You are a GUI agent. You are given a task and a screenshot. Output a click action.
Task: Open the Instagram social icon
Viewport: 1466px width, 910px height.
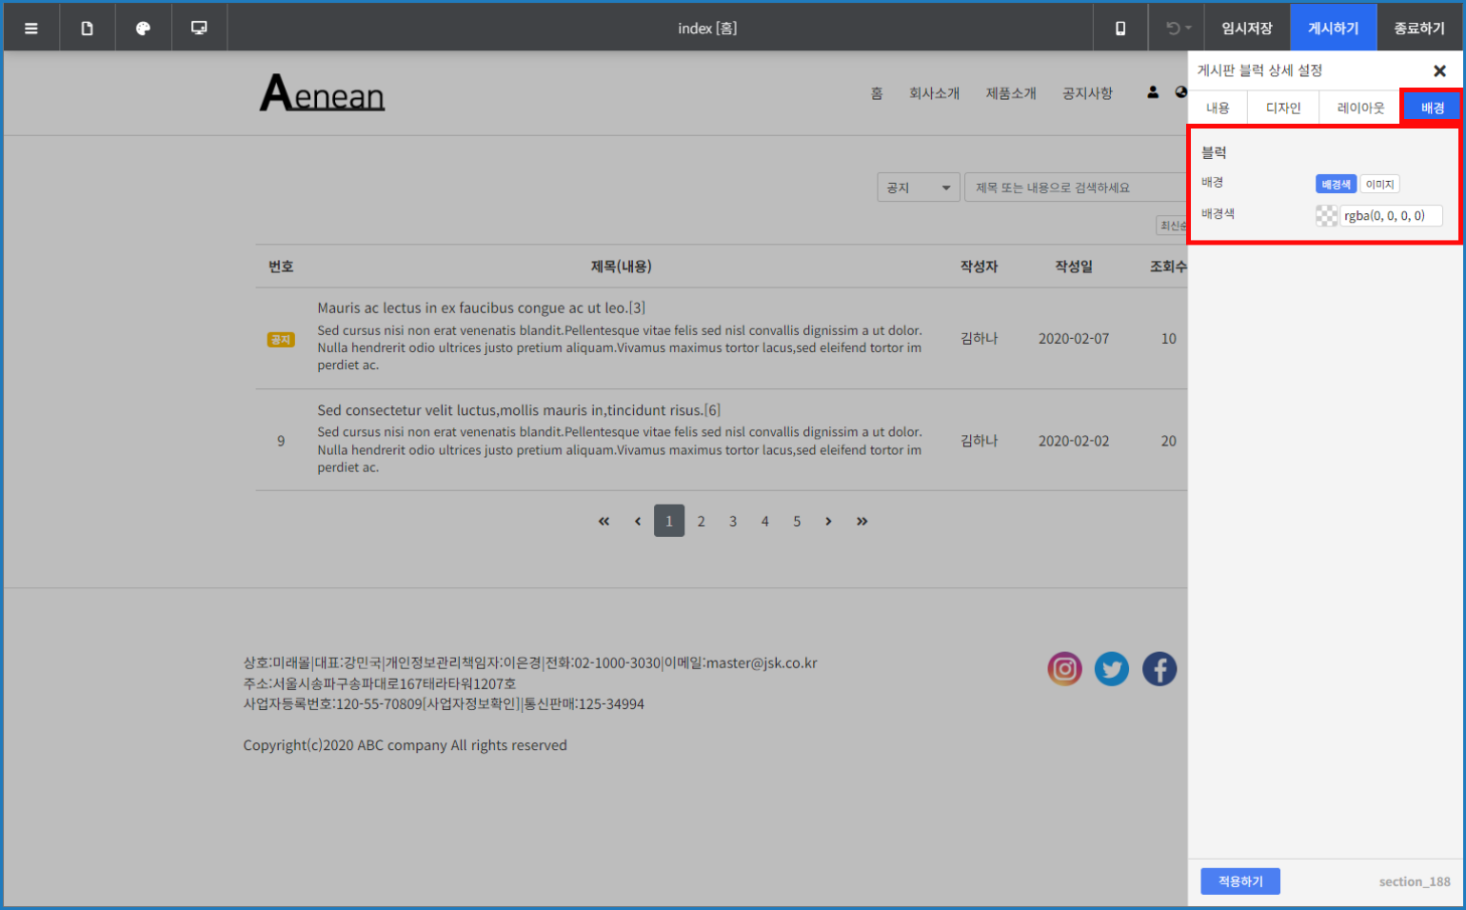1064,669
